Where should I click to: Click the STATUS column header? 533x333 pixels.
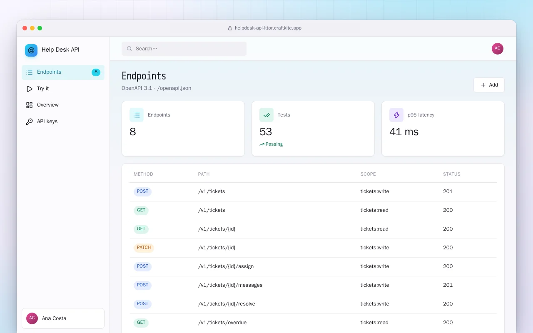(452, 174)
